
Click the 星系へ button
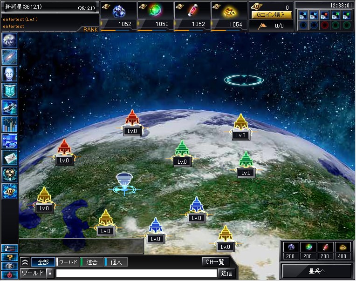coord(317,271)
